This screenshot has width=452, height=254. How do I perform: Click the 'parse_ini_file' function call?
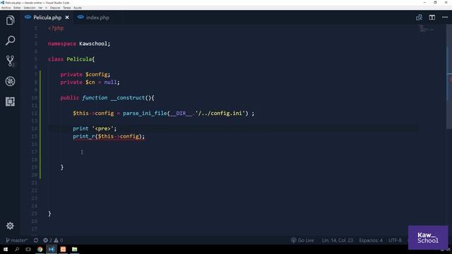point(145,113)
